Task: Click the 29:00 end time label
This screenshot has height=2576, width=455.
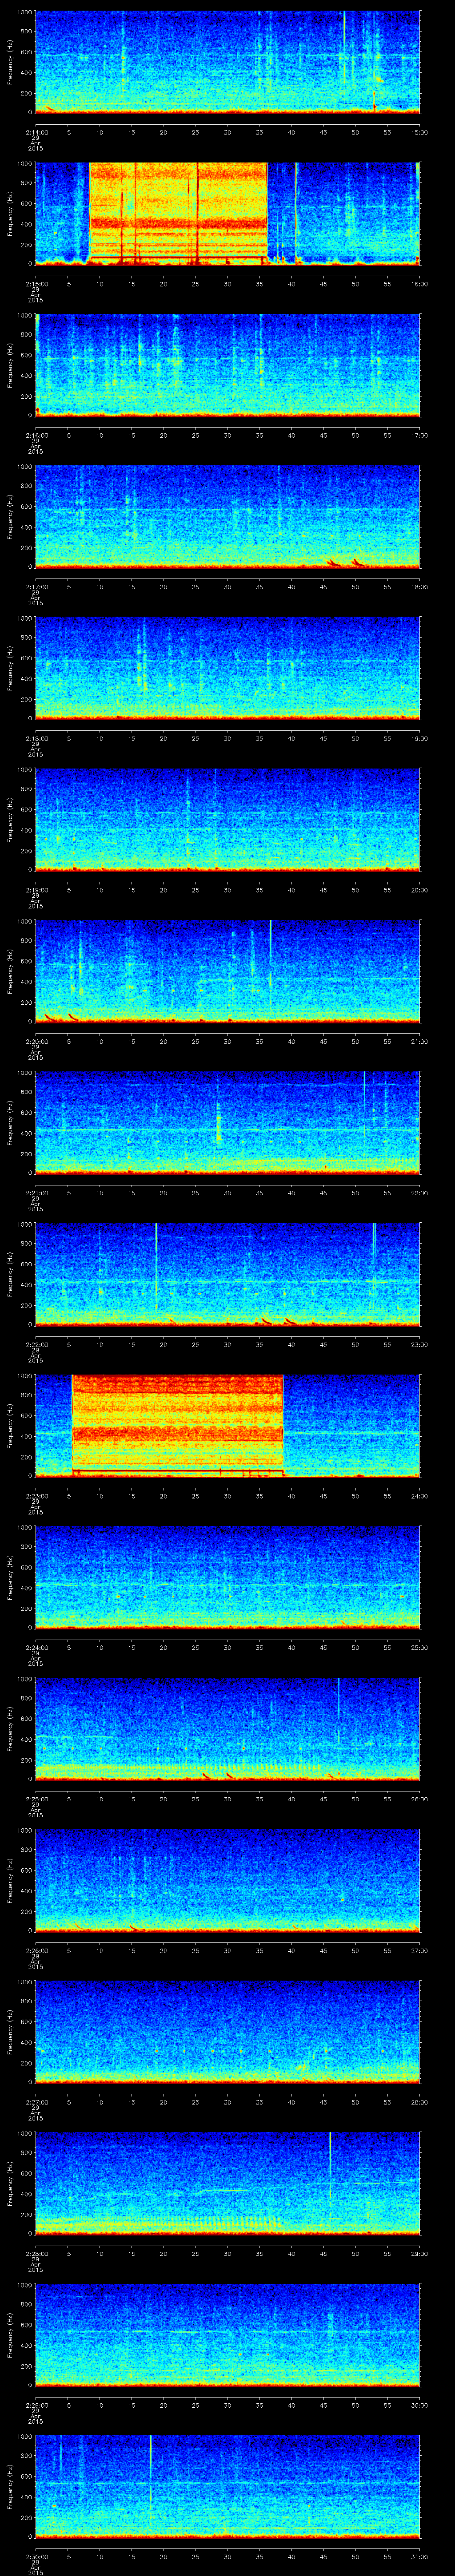Action: click(420, 2253)
